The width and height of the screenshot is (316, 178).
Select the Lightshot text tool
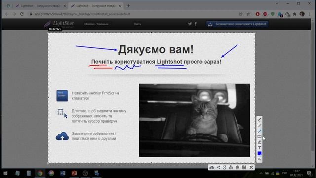point(259,148)
